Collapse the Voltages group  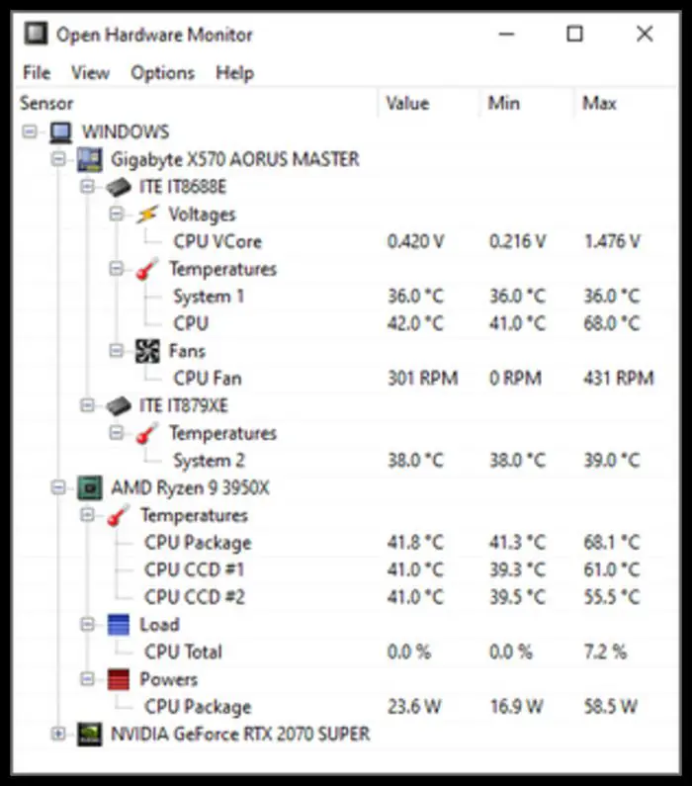tap(117, 214)
